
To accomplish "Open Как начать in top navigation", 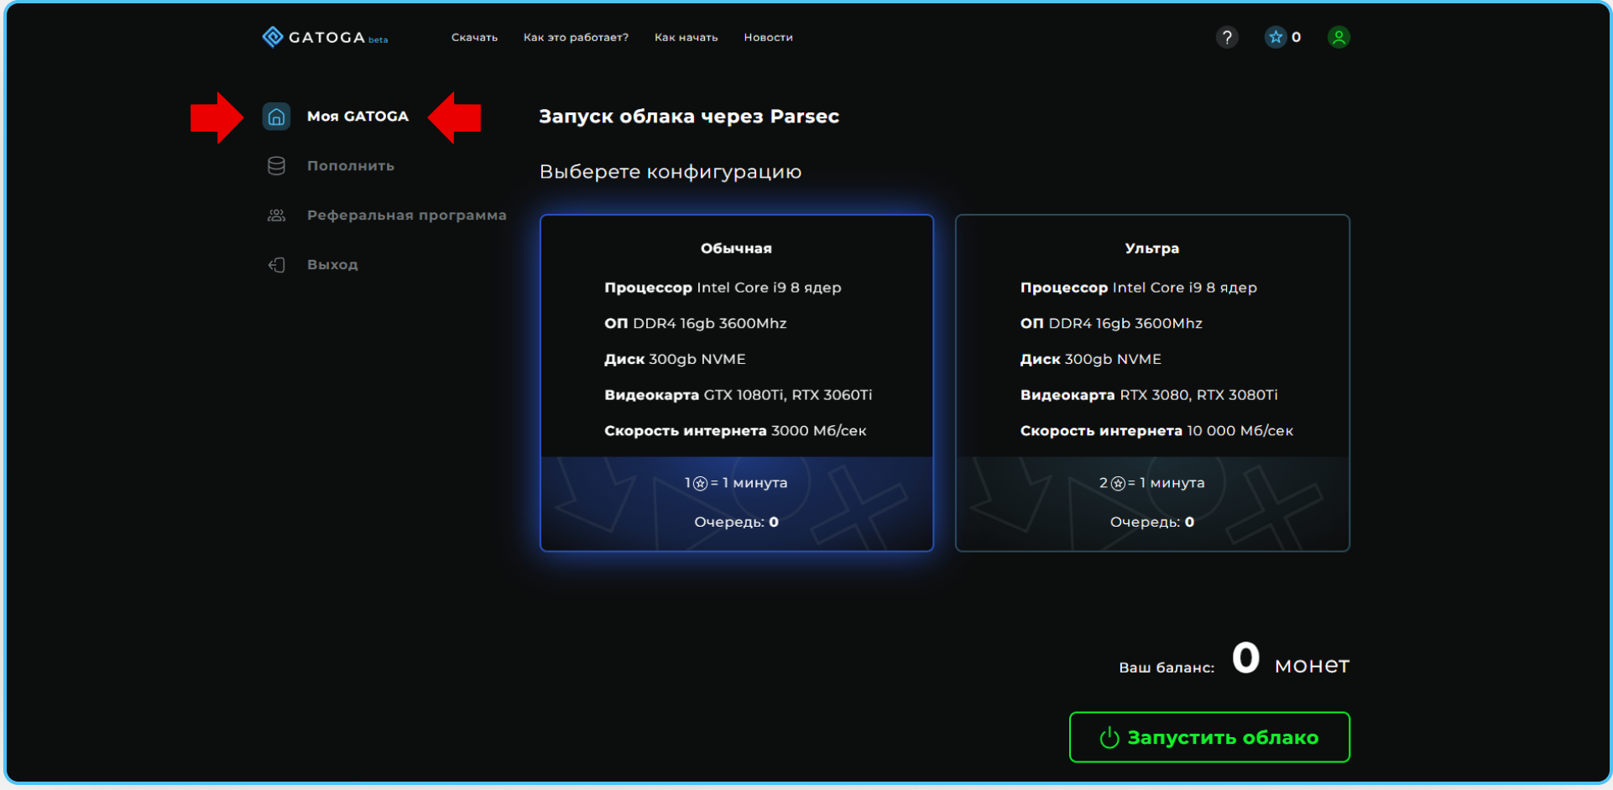I will click(x=686, y=38).
